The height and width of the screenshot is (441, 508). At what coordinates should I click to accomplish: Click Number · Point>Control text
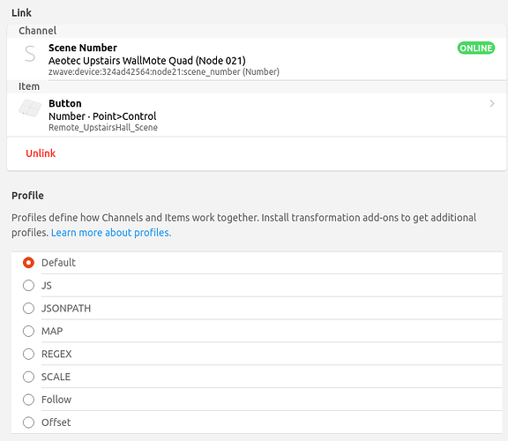point(102,116)
